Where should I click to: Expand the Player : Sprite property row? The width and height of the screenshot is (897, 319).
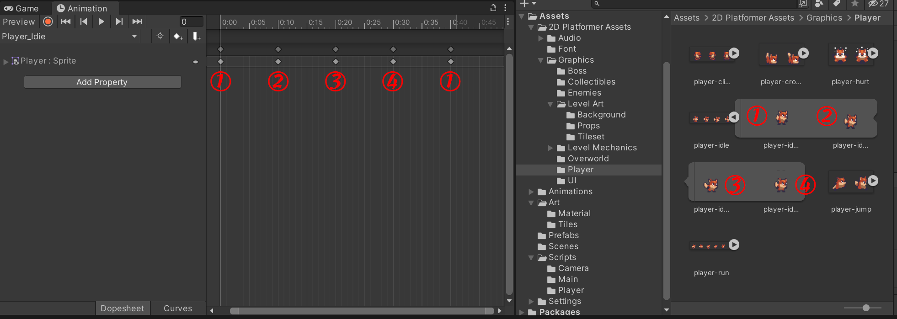click(5, 61)
